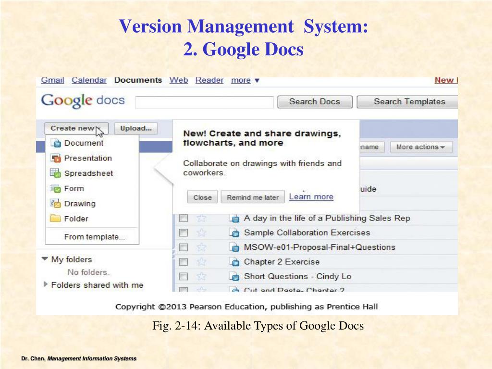Click the Upload... button
Screen dimensions: 492x369
point(136,128)
